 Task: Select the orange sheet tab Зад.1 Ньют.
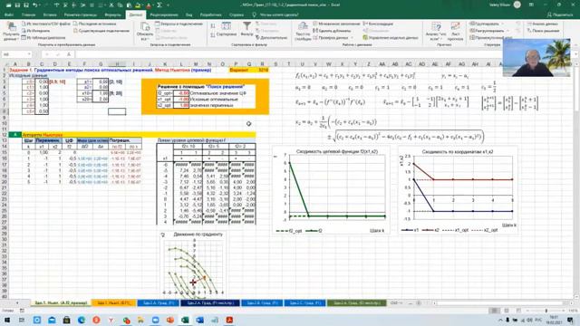click(x=113, y=303)
